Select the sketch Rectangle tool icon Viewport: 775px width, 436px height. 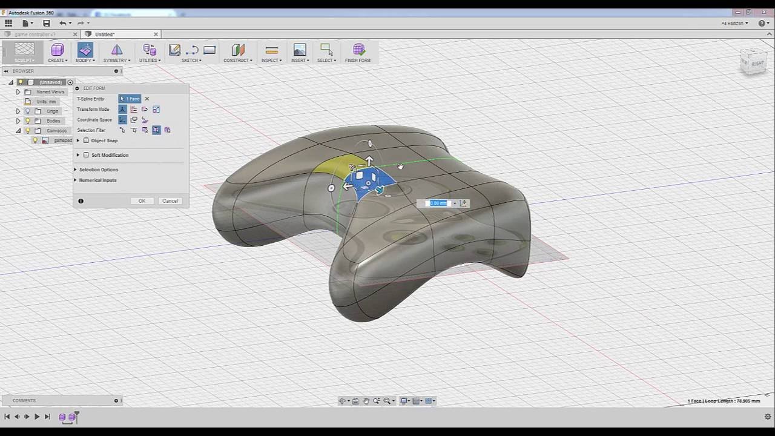click(209, 50)
